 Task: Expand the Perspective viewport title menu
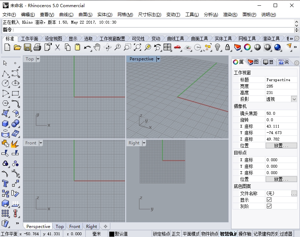tap(158, 59)
